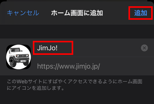Screen dimensions: 154x104
Task: Tap キャンセル to dismiss the sheet
Action: 23,13
